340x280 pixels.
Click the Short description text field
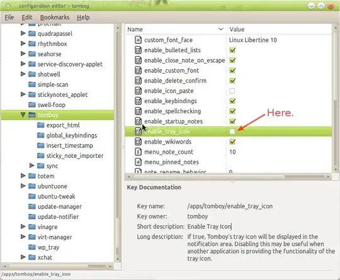(210, 227)
